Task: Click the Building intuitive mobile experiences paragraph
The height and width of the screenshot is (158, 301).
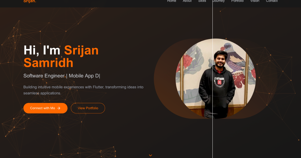Action: (x=83, y=90)
